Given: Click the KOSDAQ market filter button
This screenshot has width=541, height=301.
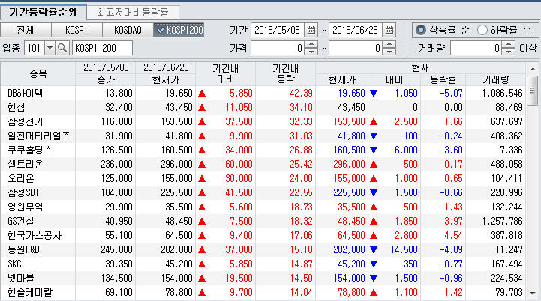Looking at the screenshot, I should (x=127, y=30).
